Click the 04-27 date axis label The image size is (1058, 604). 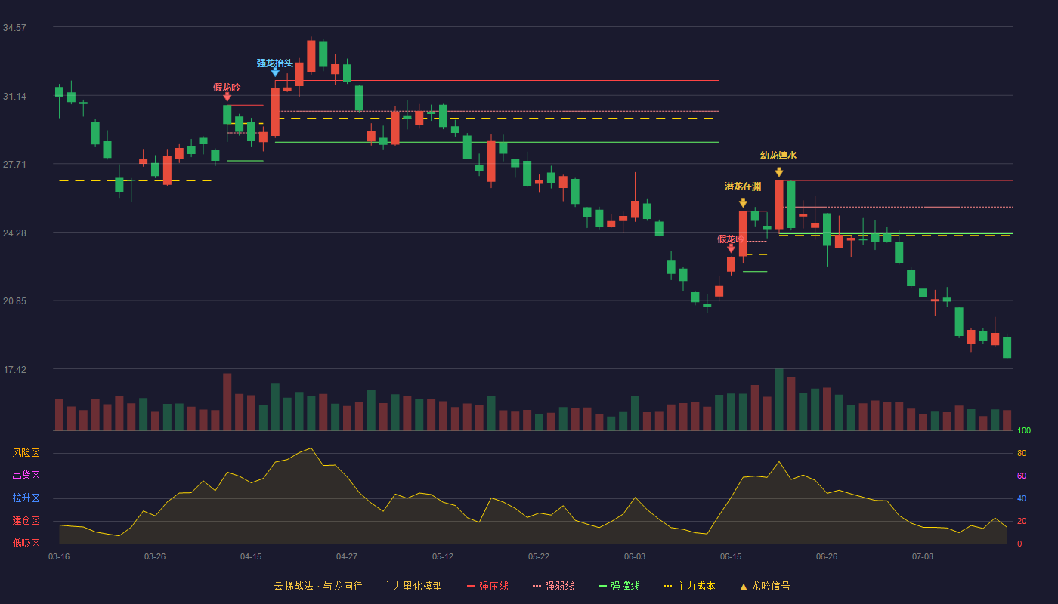pyautogui.click(x=347, y=556)
